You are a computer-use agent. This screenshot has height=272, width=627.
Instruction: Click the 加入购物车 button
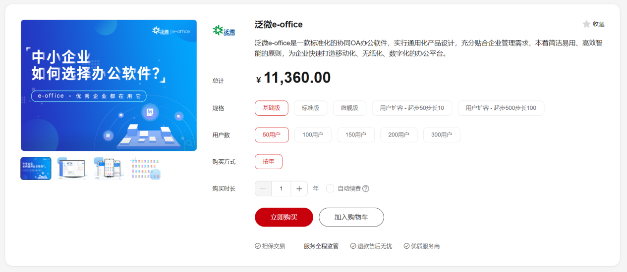(351, 217)
